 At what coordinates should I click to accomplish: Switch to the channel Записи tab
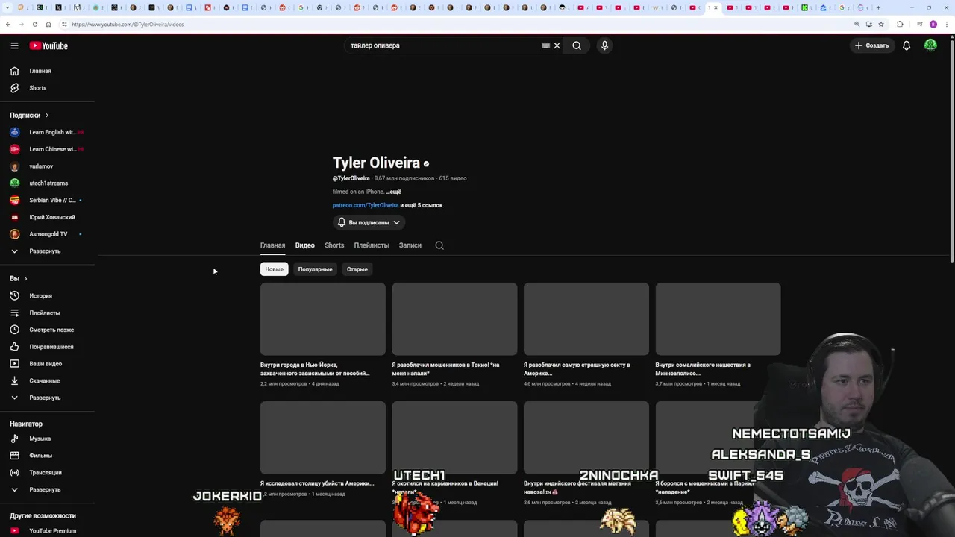410,245
